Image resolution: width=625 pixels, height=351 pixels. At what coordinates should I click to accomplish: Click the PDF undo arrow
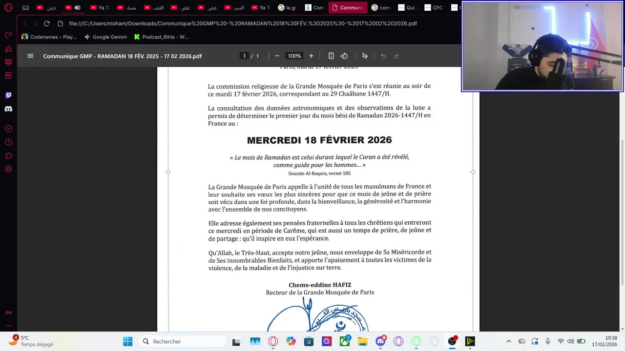(x=383, y=56)
